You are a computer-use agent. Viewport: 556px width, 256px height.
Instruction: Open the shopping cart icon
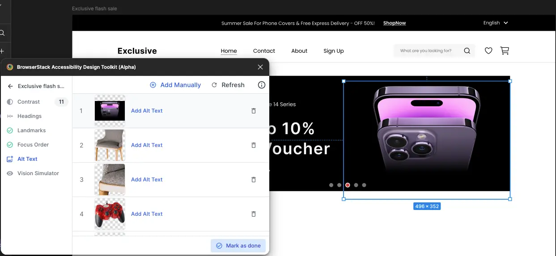[505, 51]
